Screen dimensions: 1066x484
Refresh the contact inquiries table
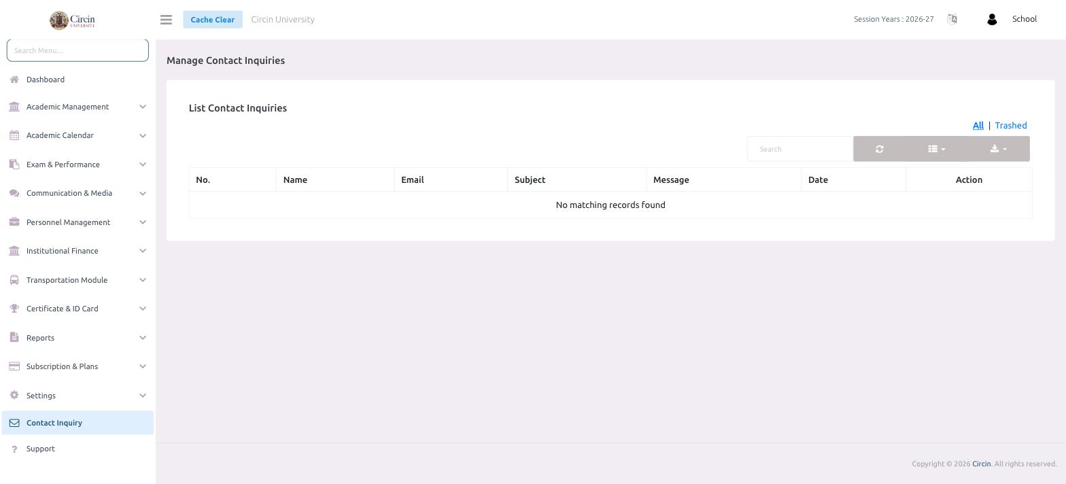(879, 149)
